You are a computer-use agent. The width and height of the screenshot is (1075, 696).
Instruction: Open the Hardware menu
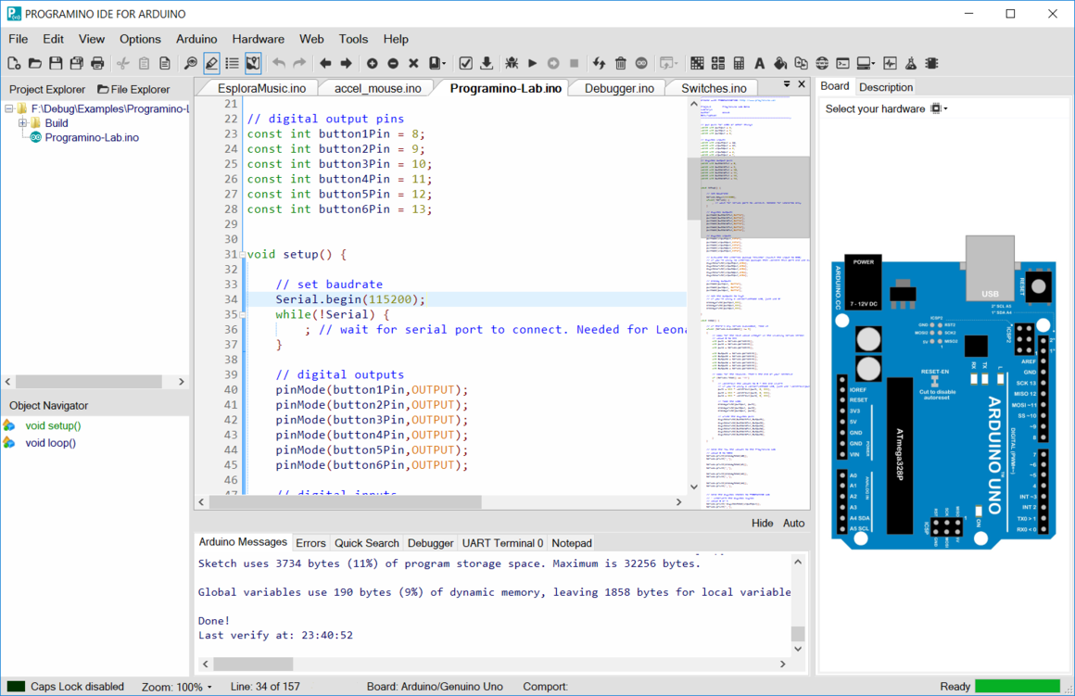tap(258, 39)
